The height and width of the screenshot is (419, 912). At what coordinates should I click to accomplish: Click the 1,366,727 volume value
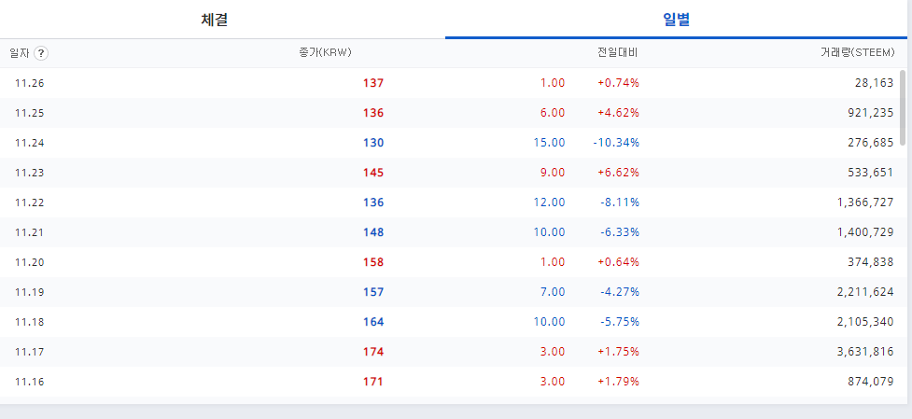point(863,203)
